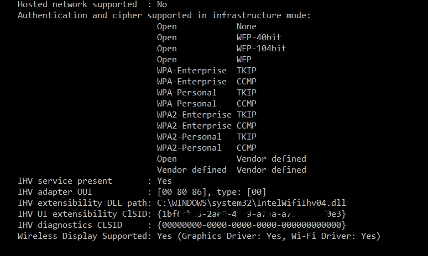Click the 'Wireless Display Supported' line
This screenshot has height=256, width=428.
199,236
